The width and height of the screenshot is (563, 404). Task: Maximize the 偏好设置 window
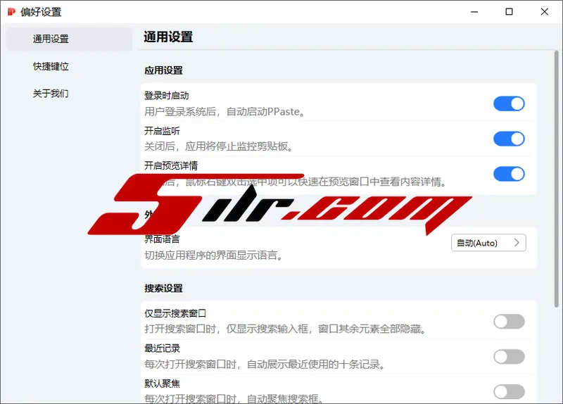pos(509,12)
